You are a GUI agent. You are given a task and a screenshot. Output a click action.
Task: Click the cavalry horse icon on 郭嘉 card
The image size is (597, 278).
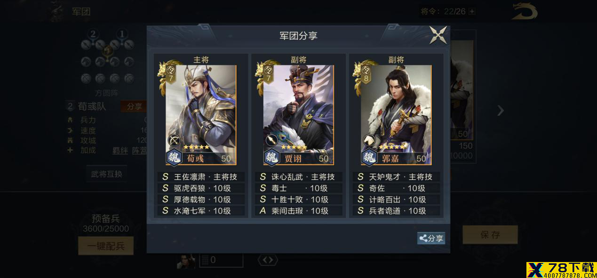369,140
